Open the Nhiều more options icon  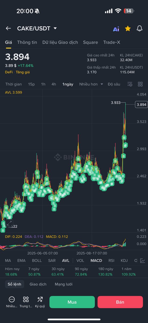click(12, 302)
